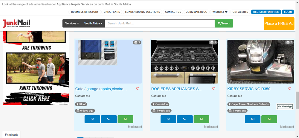
Task: Open the Services category dropdown
Action: pos(72,23)
